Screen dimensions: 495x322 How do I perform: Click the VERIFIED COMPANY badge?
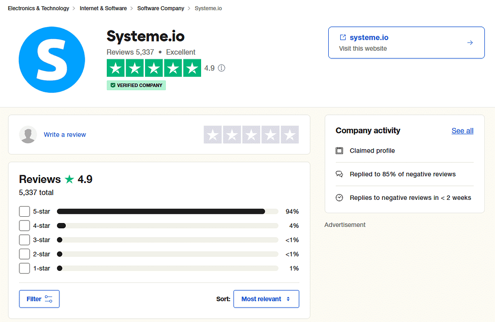[x=136, y=85]
